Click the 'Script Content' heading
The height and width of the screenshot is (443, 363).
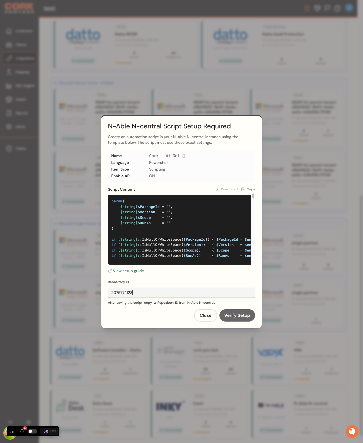point(121,189)
